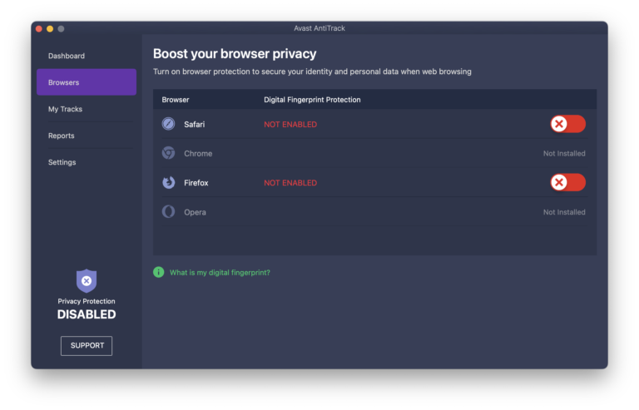Click Chrome's Not Installed label
The width and height of the screenshot is (639, 410).
564,154
